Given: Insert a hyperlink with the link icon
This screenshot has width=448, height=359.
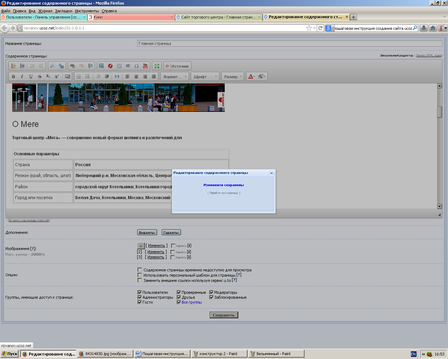Looking at the screenshot, I should (72, 66).
